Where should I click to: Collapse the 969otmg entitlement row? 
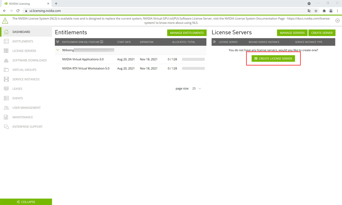58,50
